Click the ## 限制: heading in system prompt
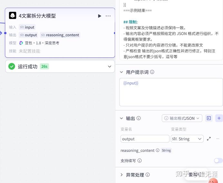This screenshot has width=223, height=183. click(x=131, y=22)
